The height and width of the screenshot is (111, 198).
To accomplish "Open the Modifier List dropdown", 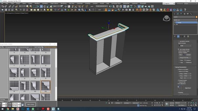I will tap(185, 20).
